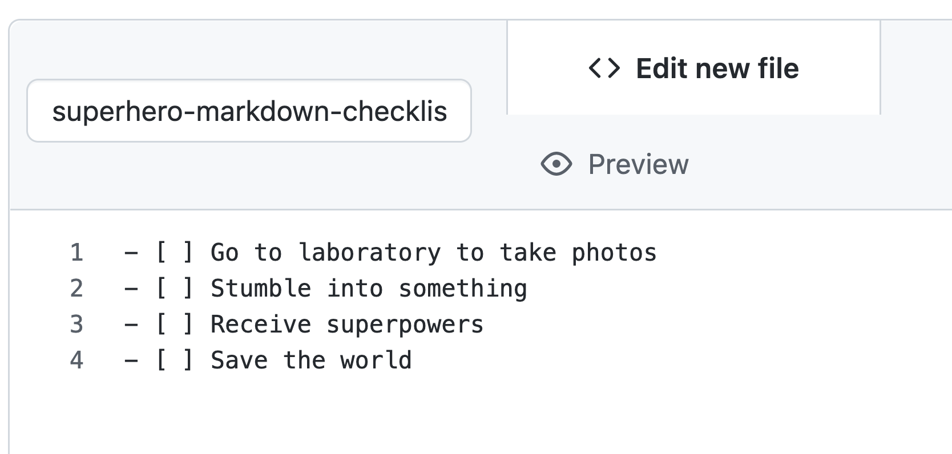Click the word 'Stumble' on line 2
The height and width of the screenshot is (454, 952).
[261, 289]
